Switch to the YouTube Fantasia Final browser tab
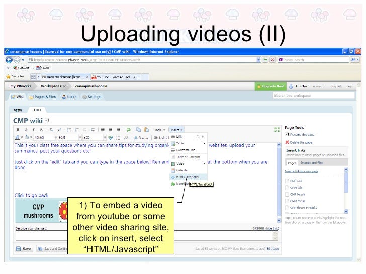 point(116,77)
